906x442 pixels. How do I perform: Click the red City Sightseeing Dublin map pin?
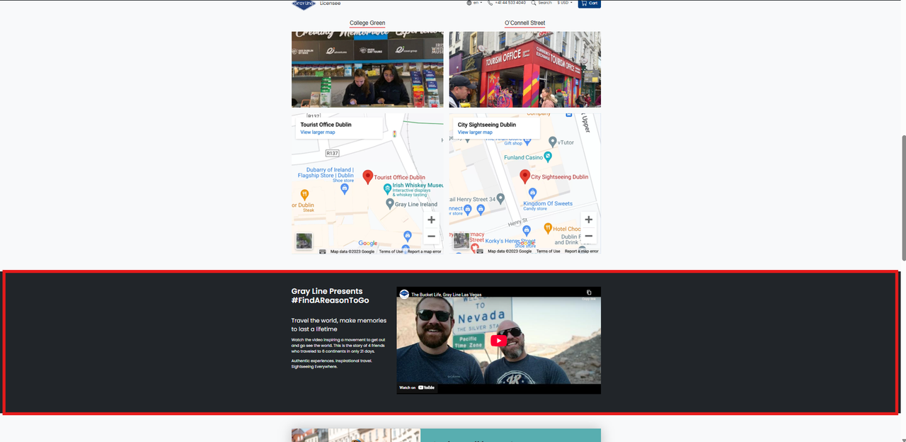tap(524, 176)
